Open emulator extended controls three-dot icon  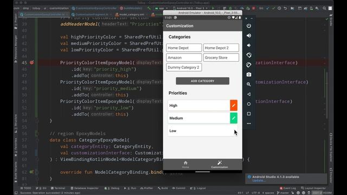(249, 123)
